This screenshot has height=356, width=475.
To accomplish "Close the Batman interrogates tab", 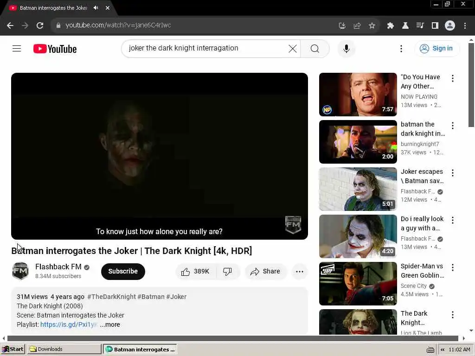I will 108,8.
